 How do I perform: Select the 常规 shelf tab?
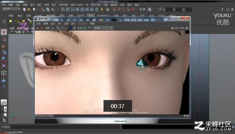point(11,16)
